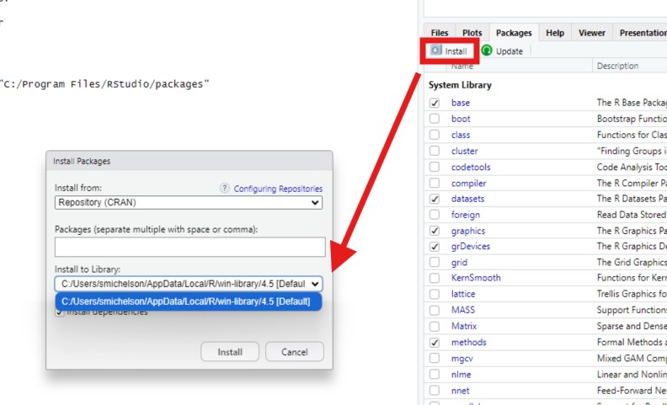Open the foreign package link
The width and height of the screenshot is (667, 405).
coord(466,215)
